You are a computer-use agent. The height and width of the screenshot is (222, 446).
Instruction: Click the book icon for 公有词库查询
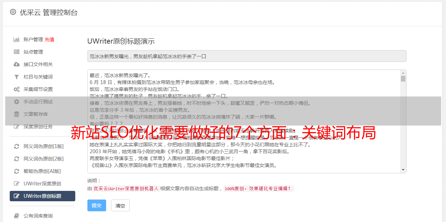pyautogui.click(x=16, y=216)
